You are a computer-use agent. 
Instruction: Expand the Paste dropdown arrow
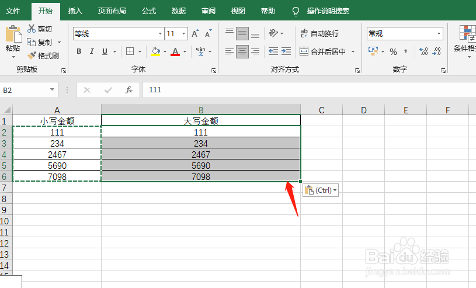click(x=13, y=57)
